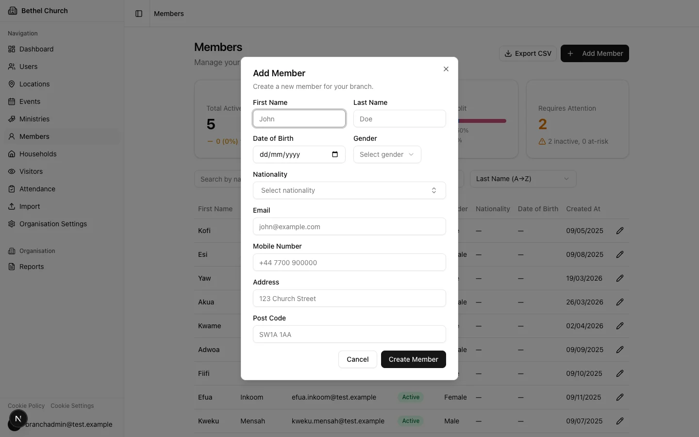Click the Members breadcrumb in top bar
Screen dimensions: 699x437
pyautogui.click(x=169, y=14)
